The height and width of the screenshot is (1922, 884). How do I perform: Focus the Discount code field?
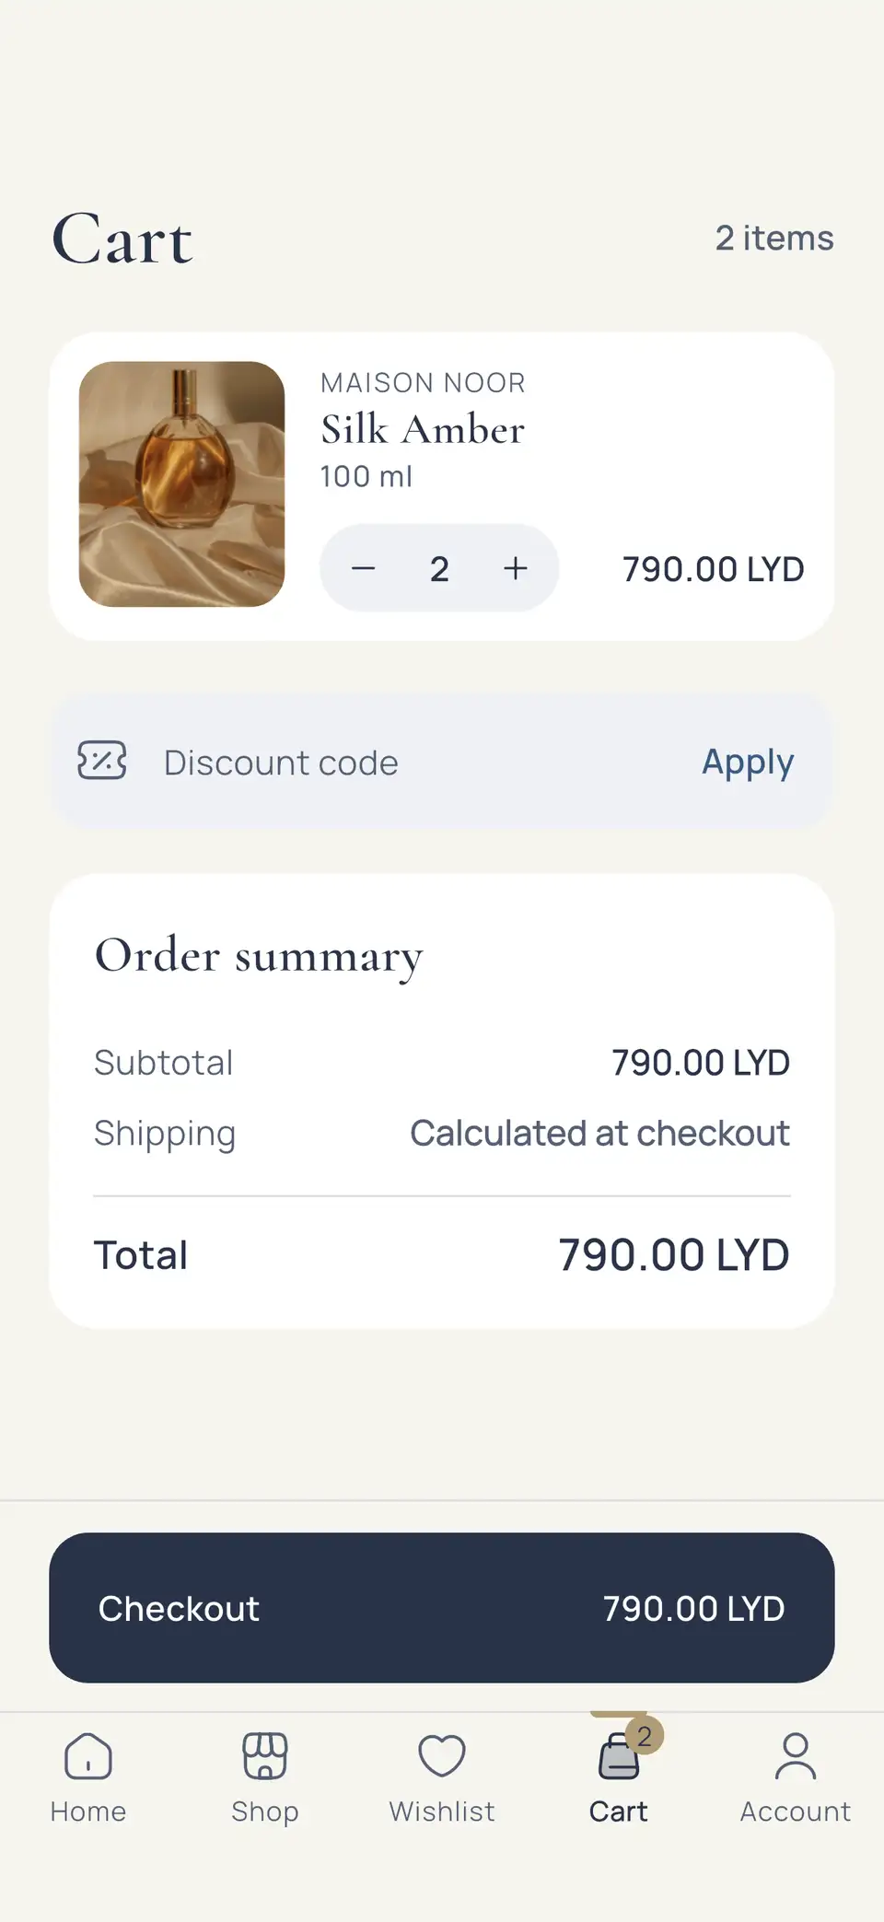405,763
